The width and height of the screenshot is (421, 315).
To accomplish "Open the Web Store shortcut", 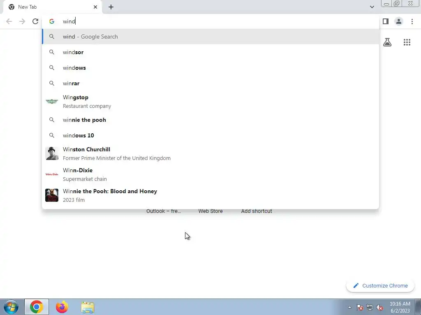I will click(x=210, y=211).
